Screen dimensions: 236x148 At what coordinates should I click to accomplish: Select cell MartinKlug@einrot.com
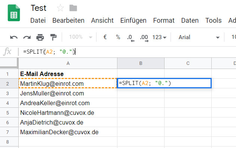click(x=68, y=84)
